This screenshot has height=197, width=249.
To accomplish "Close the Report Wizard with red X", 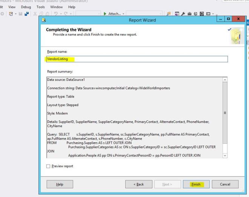I will pos(238,19).
